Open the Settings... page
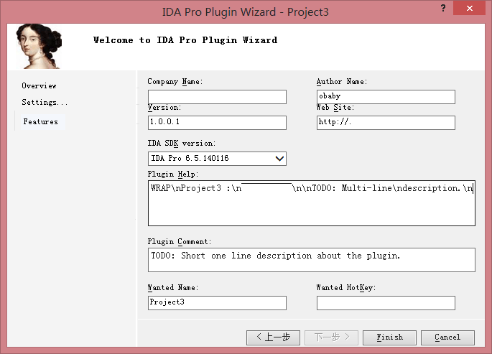Screen dimensions: 492x354 [45, 102]
